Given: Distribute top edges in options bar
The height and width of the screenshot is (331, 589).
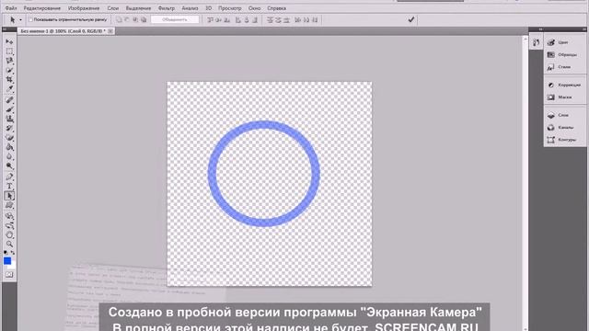Looking at the screenshot, I should [270, 19].
